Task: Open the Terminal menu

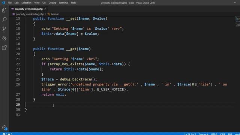Action: click(x=63, y=3)
